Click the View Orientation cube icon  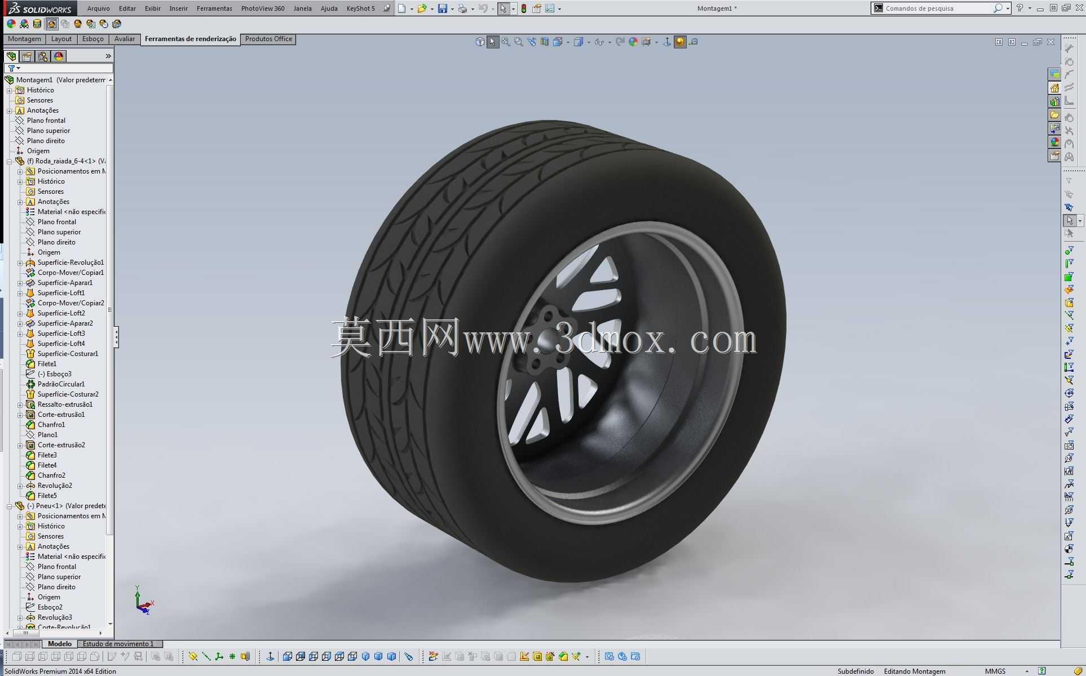(x=480, y=42)
